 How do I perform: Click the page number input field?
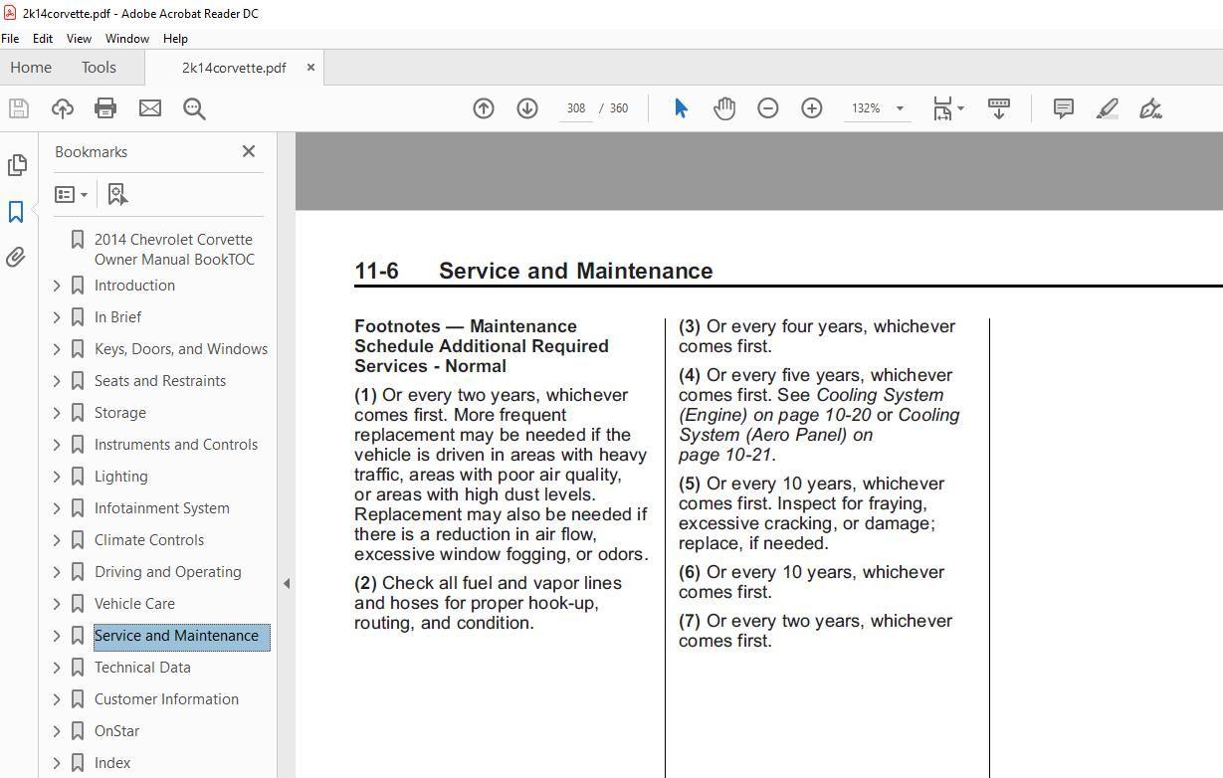tap(575, 108)
